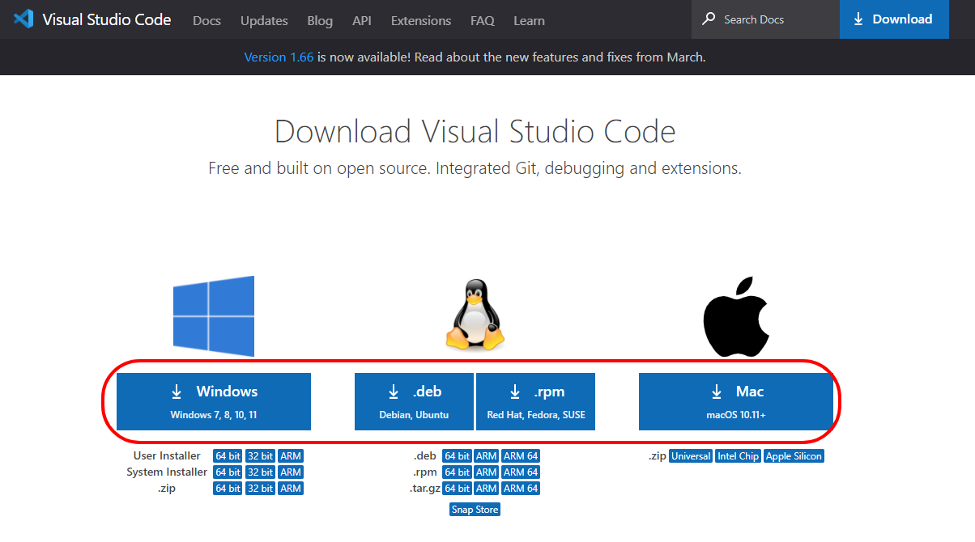975x542 pixels.
Task: Choose System Installer ARM for Windows
Action: pos(291,472)
